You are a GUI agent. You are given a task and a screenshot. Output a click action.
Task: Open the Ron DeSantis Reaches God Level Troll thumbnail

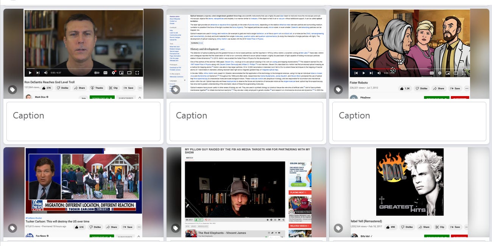pos(83,54)
